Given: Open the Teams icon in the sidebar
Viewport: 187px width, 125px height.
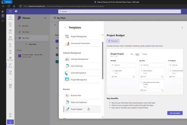Looking at the screenshot, I should pyautogui.click(x=10, y=31).
